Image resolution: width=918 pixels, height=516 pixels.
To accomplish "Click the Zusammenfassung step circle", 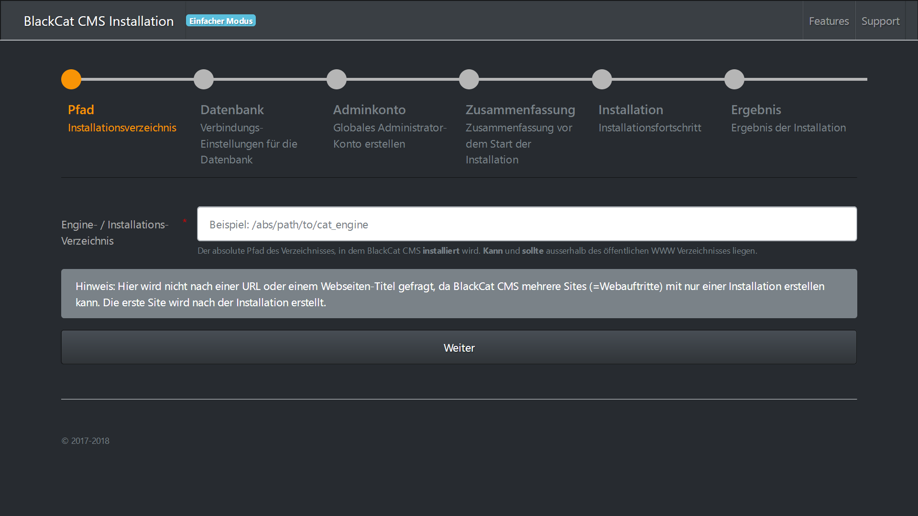I will (469, 79).
